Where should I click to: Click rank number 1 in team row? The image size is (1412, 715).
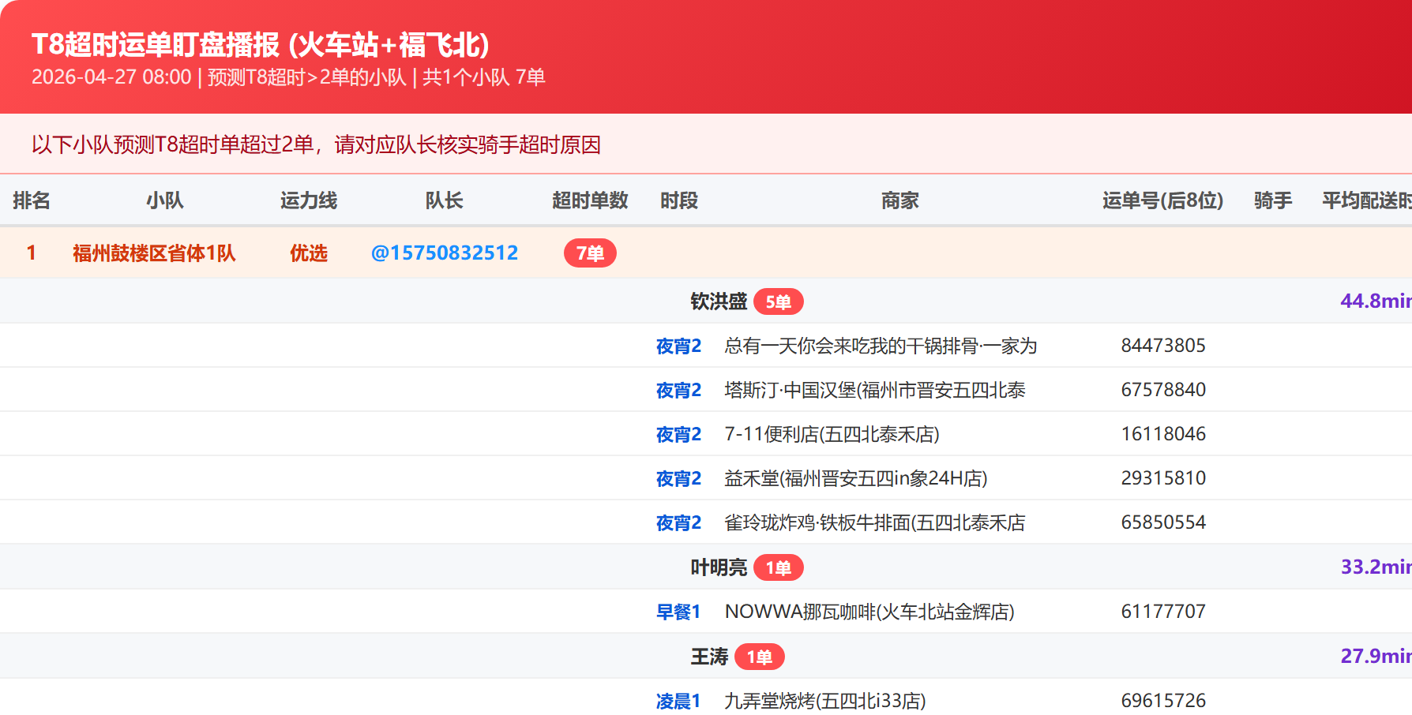tap(32, 253)
